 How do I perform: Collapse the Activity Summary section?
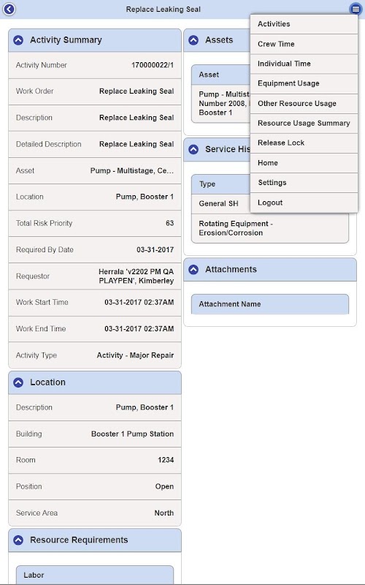(18, 40)
